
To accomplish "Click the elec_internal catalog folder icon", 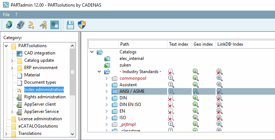I will coord(107,59).
